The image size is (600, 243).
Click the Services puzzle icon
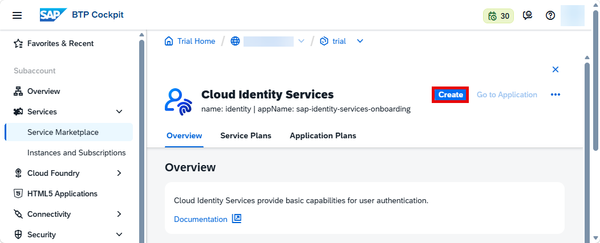18,112
